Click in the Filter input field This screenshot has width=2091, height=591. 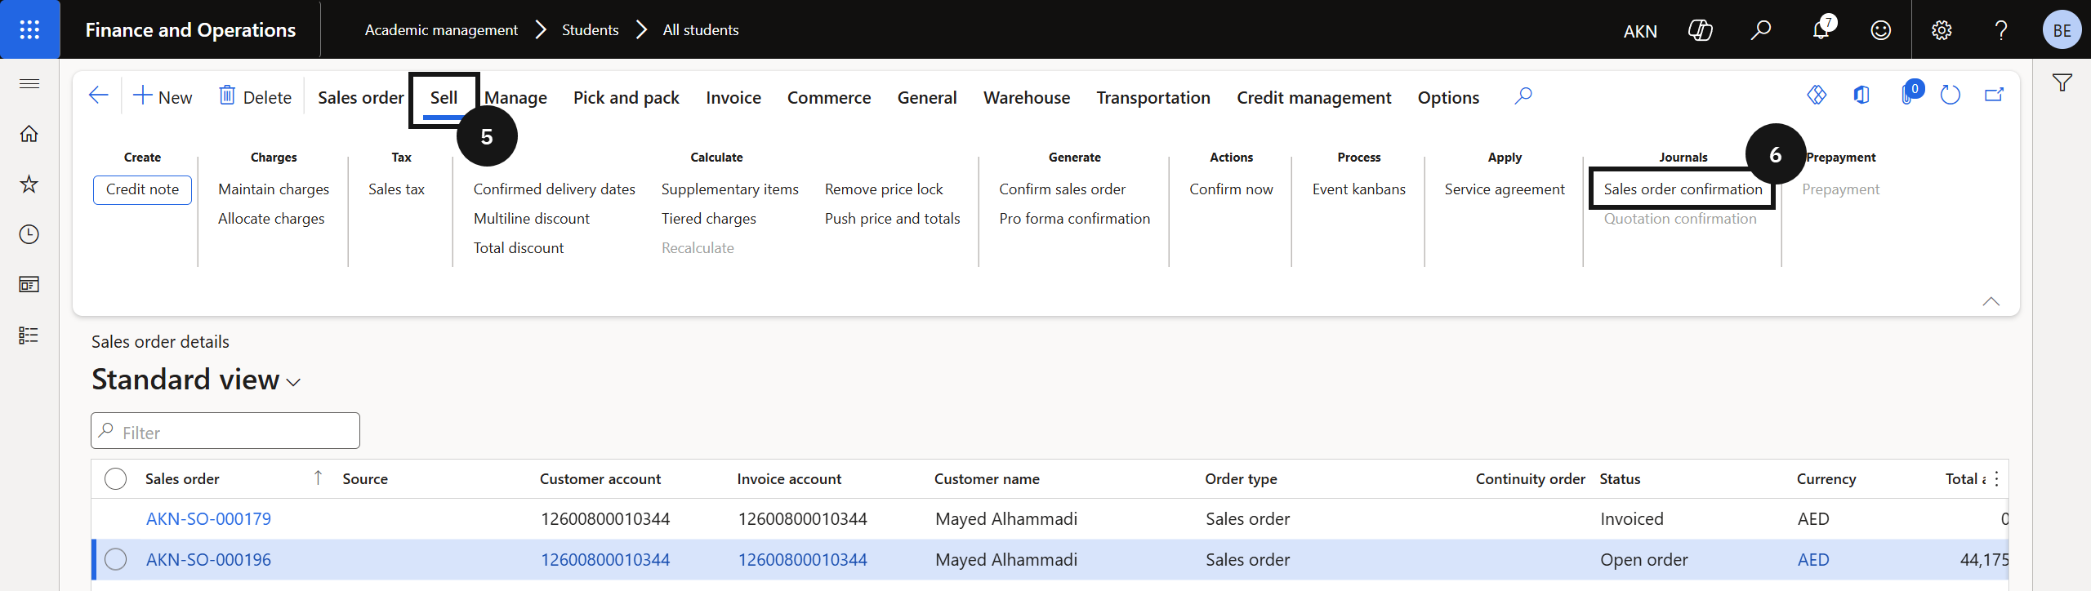[x=225, y=431]
